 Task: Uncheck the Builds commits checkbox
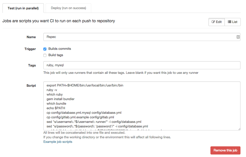[x=45, y=49]
